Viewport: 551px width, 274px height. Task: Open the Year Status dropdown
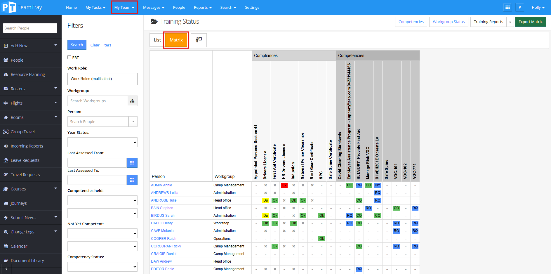pos(102,142)
